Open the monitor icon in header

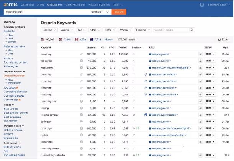point(202,5)
